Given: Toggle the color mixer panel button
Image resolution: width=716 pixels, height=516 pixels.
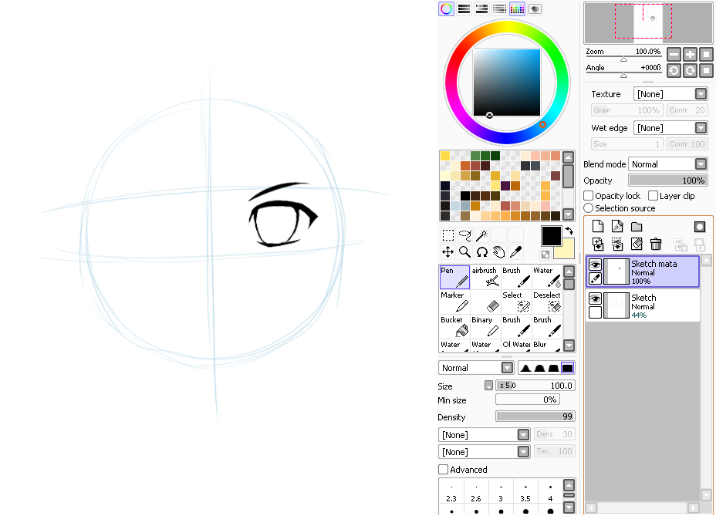Looking at the screenshot, I should 499,8.
